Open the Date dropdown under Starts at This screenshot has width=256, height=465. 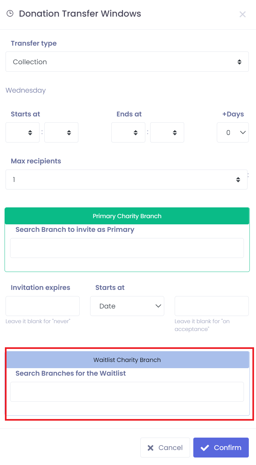tap(127, 306)
